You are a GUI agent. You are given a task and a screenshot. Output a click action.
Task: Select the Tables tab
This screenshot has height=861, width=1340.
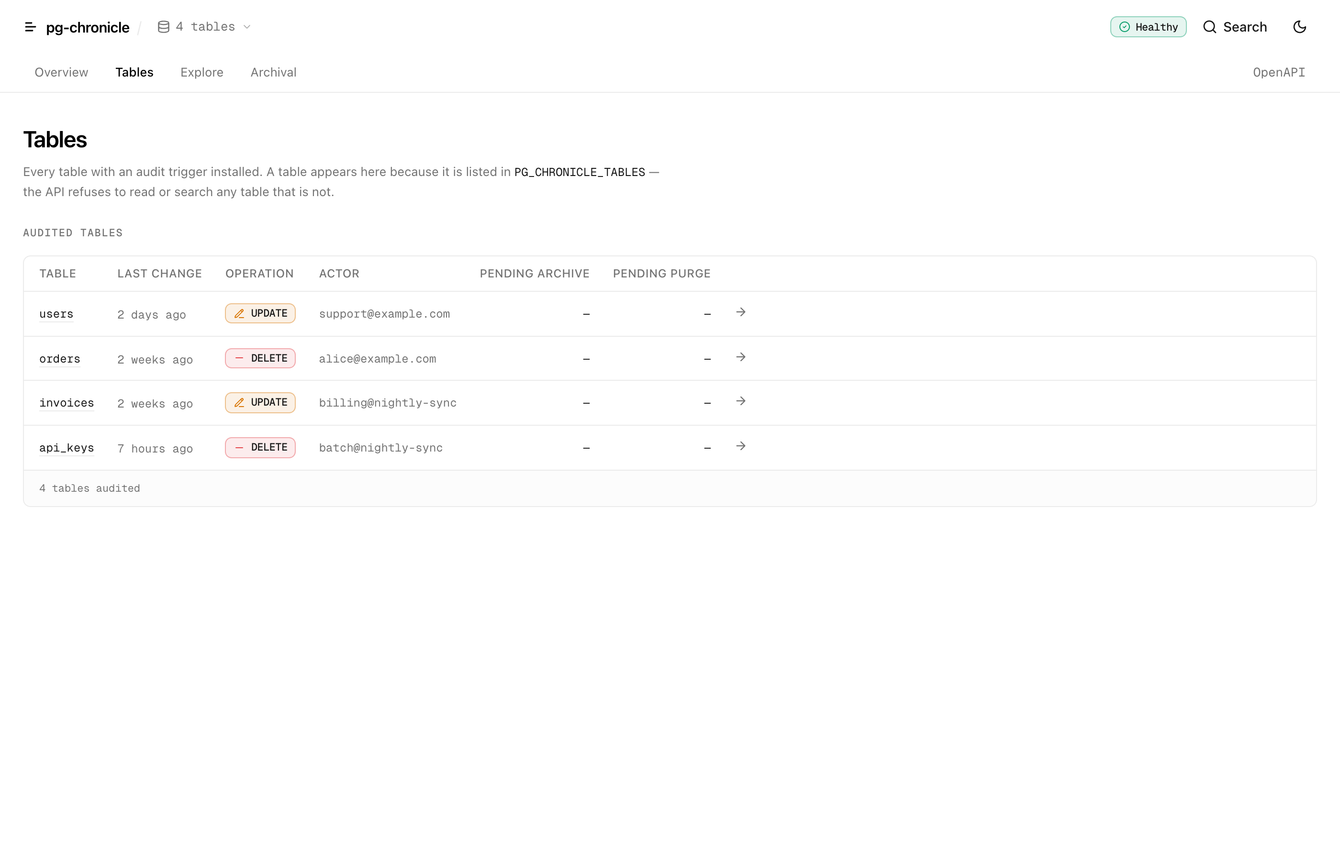click(134, 72)
